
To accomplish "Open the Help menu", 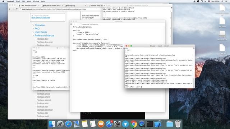I will [43, 1].
